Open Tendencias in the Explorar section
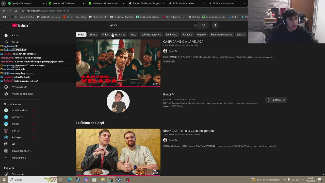This screenshot has height=183, width=325. tap(20, 174)
